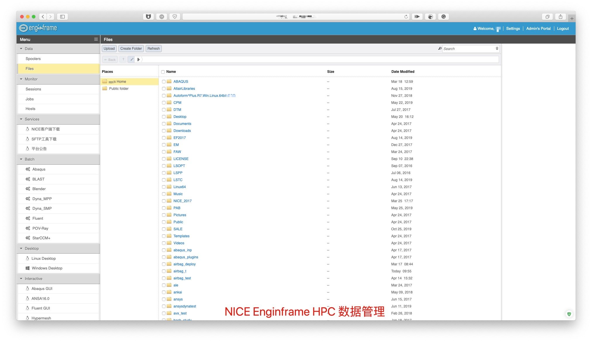Collapse the Interactive menu section
The width and height of the screenshot is (592, 342).
pyautogui.click(x=58, y=279)
